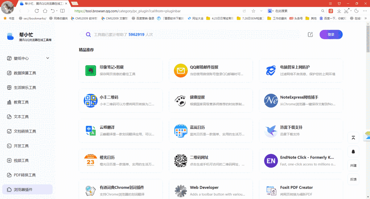This screenshot has width=370, height=199.
Task: Click the Evernote 印象笔记·剪藏 elephant icon
Action: pyautogui.click(x=90, y=70)
